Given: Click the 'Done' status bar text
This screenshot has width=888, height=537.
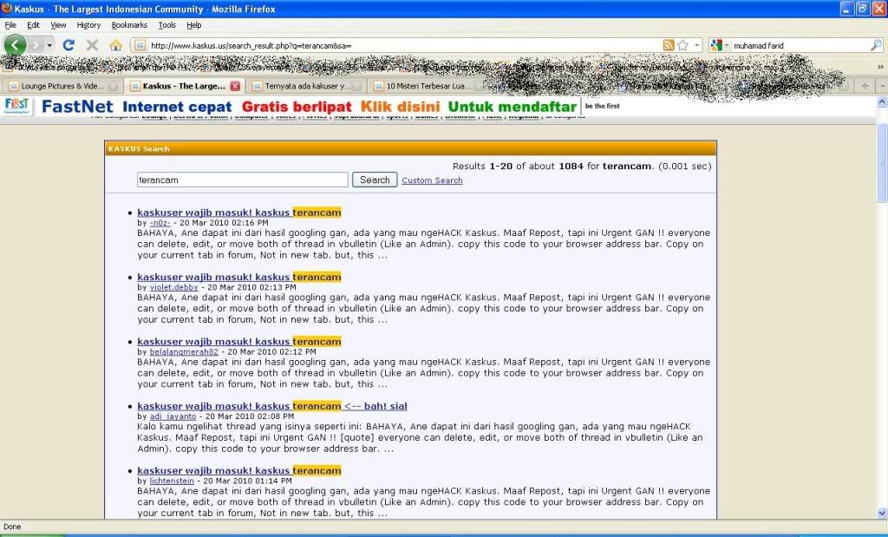Looking at the screenshot, I should click(12, 527).
